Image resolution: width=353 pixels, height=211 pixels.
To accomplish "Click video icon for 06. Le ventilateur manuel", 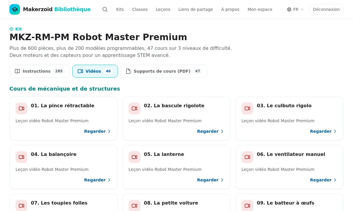I will click(247, 157).
